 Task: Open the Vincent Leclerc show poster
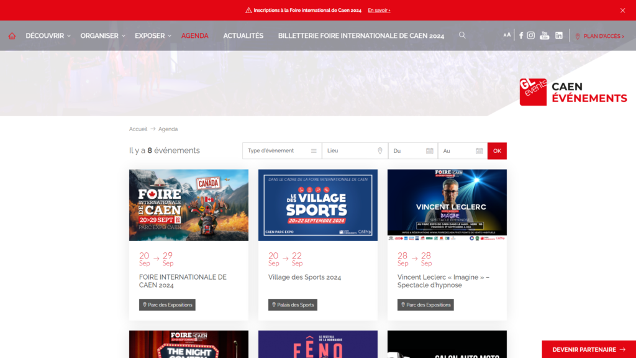447,205
